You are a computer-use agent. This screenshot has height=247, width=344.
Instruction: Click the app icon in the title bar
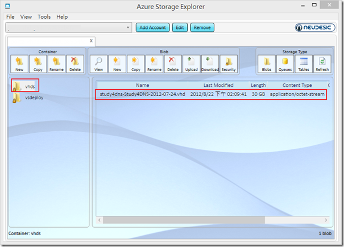[7, 6]
